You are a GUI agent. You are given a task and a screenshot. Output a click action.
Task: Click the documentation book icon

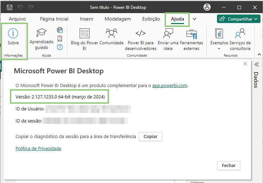click(x=60, y=39)
